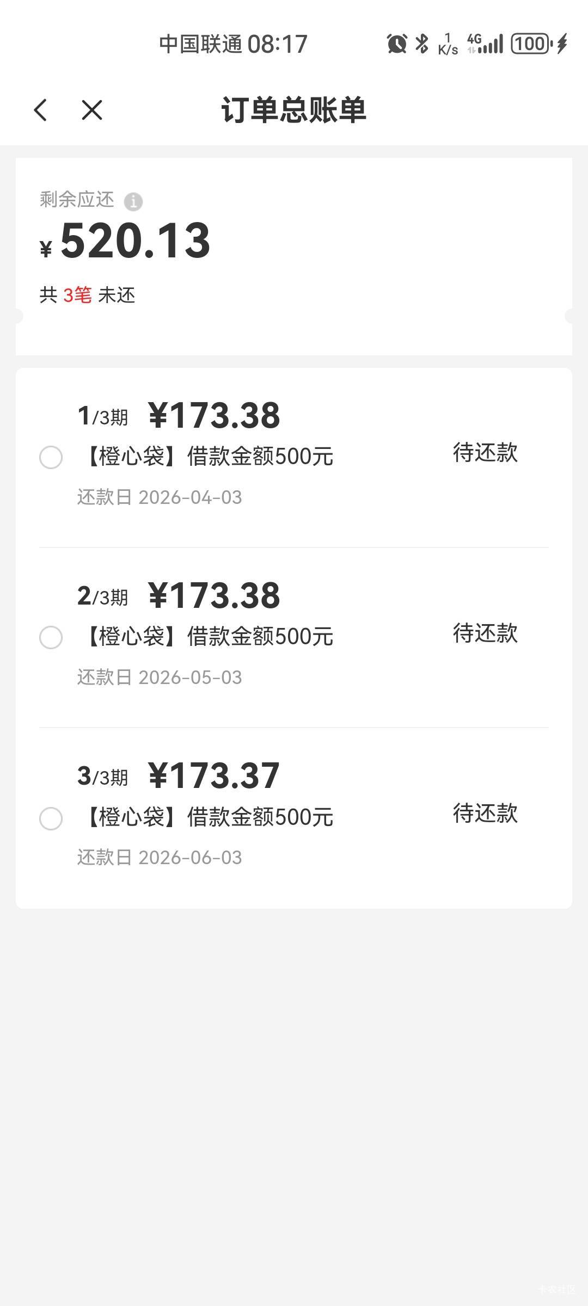The height and width of the screenshot is (1306, 588).
Task: Tap the X close page icon
Action: [x=91, y=110]
